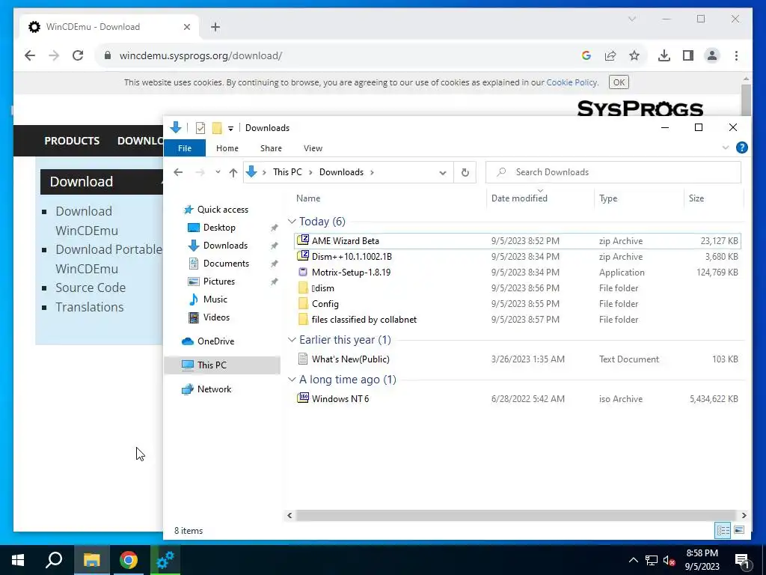The height and width of the screenshot is (575, 766).
Task: Open Chrome's downloads tray icon
Action: pyautogui.click(x=664, y=55)
